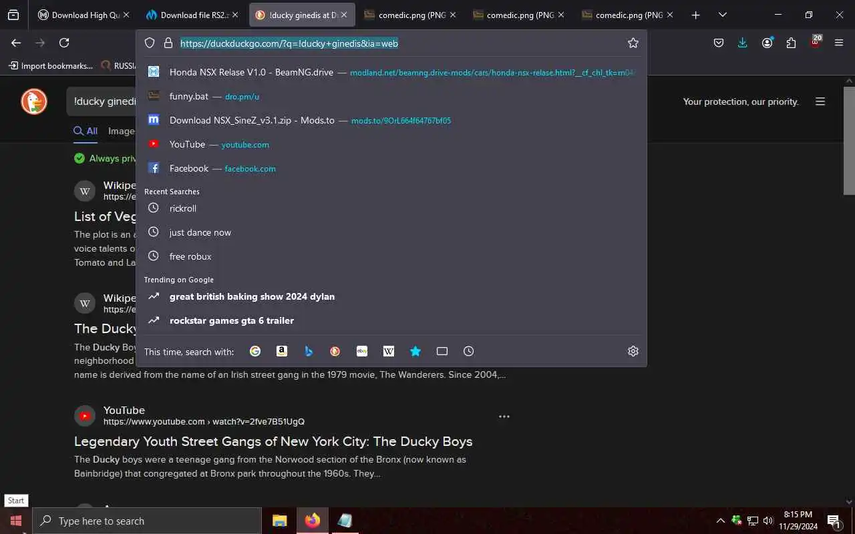
Task: Open the youtube.com watch URL link
Action: pos(204,422)
